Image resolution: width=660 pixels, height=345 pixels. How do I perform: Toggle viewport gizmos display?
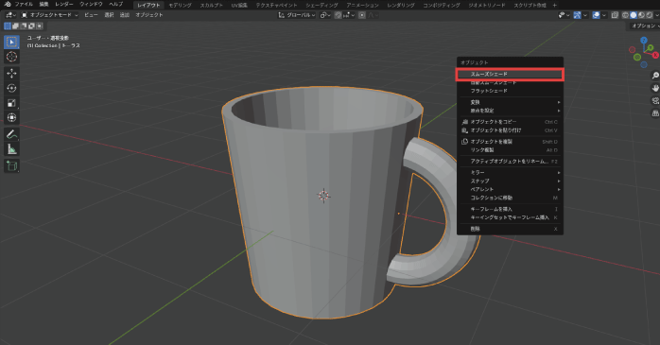(577, 15)
